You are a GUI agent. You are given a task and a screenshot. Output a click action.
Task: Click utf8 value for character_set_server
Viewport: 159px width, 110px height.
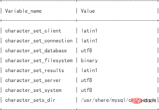(86, 80)
